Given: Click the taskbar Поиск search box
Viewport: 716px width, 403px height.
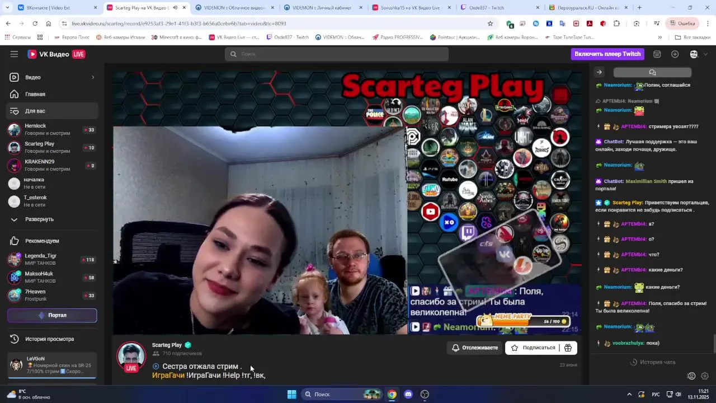Looking at the screenshot, I should (x=341, y=394).
